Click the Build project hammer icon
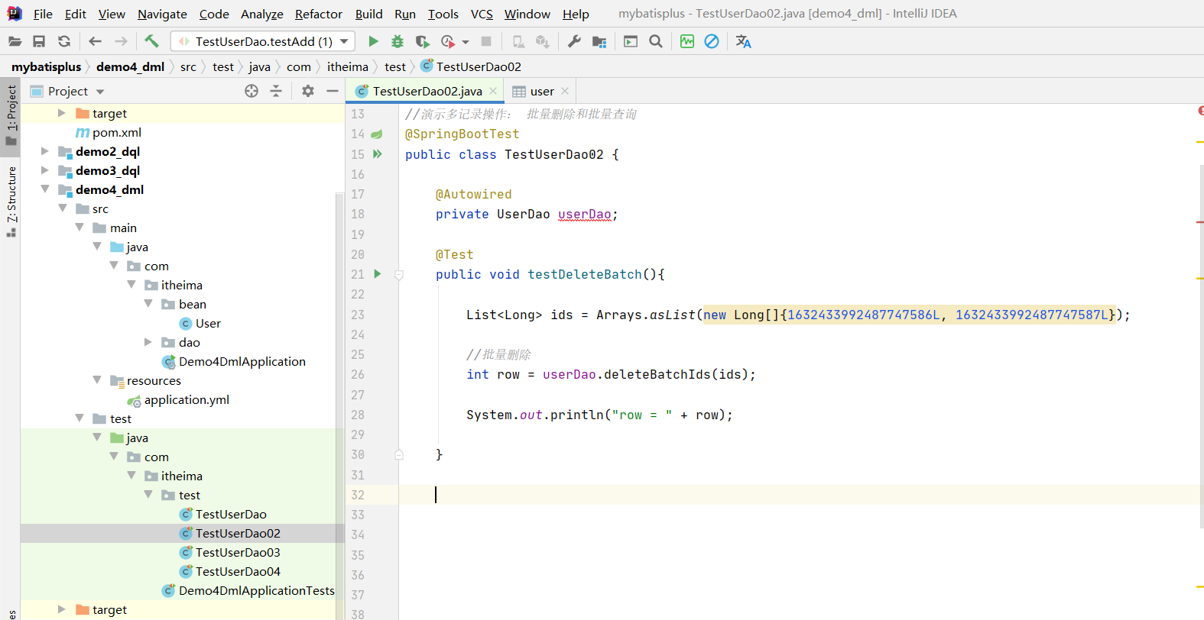Viewport: 1204px width, 620px height. point(151,41)
